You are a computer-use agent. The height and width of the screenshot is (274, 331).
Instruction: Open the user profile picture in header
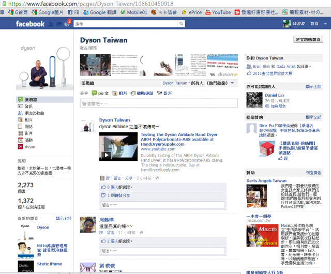pos(287,24)
